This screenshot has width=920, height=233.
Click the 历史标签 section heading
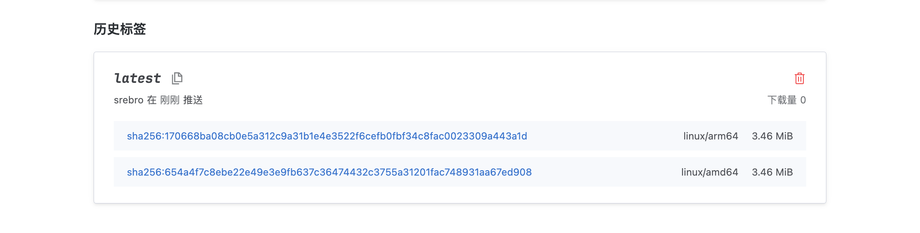click(x=120, y=29)
